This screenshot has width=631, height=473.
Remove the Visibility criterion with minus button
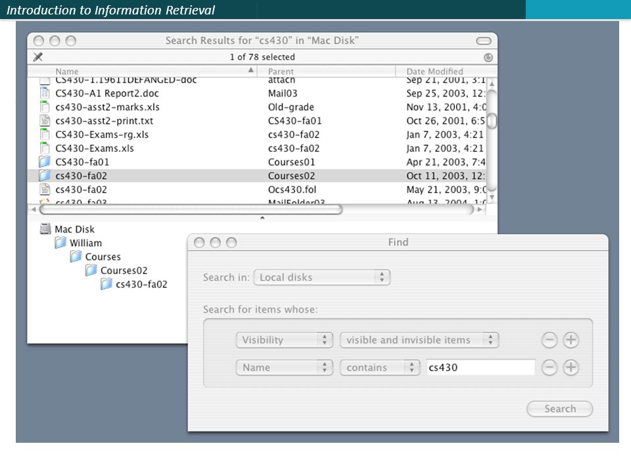(549, 340)
